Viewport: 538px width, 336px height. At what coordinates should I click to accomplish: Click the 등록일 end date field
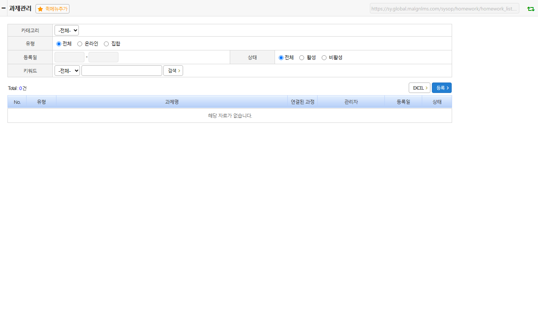[x=103, y=57]
